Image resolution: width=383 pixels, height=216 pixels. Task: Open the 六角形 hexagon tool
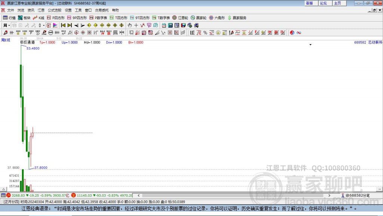[217, 18]
